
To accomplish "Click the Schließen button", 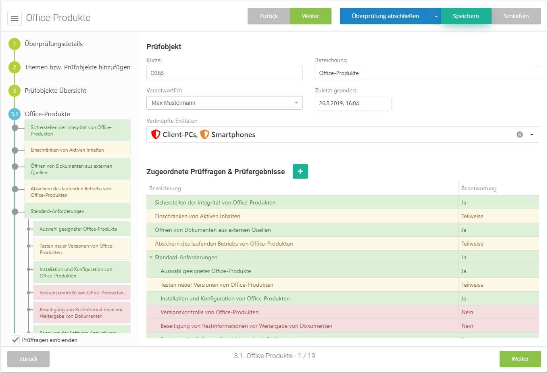I will [x=516, y=17].
